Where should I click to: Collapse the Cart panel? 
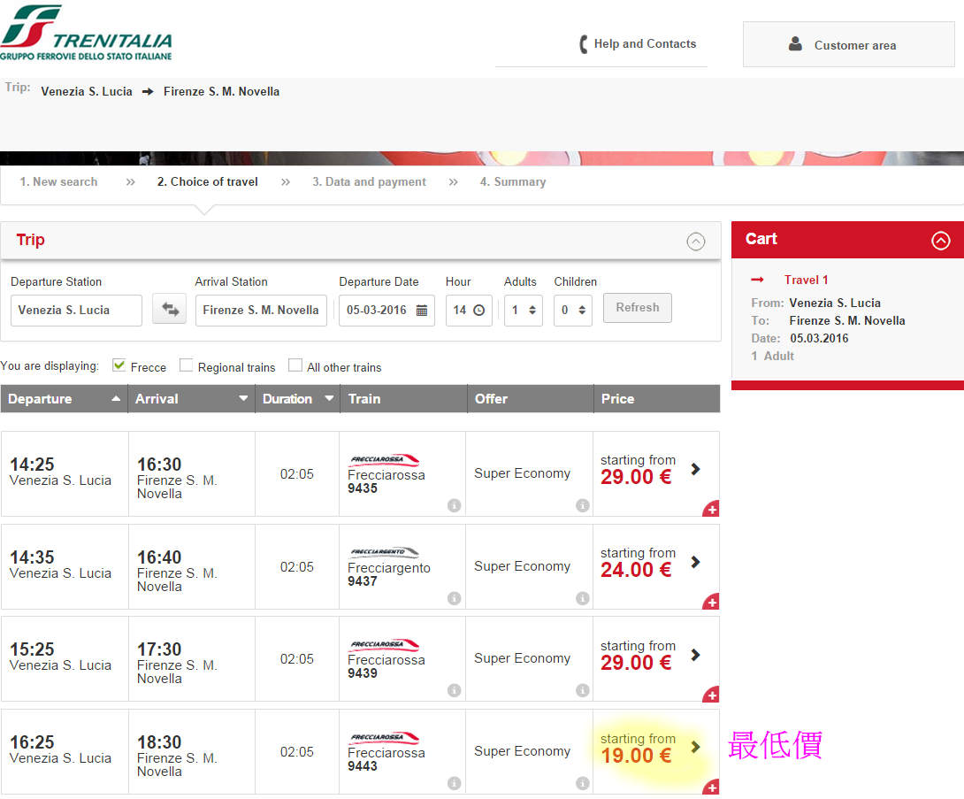(x=940, y=240)
